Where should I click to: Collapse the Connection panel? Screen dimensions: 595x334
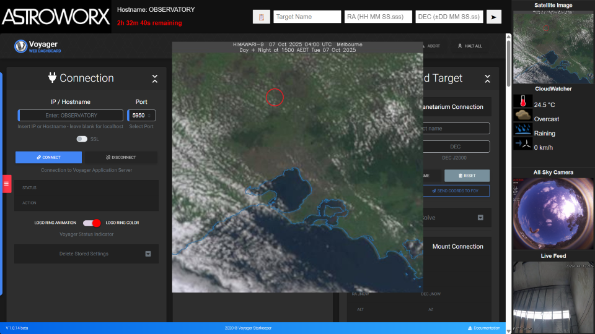point(155,79)
